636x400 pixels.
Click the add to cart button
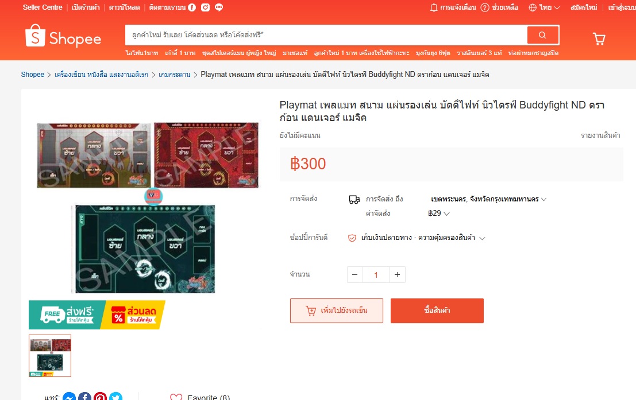(337, 311)
